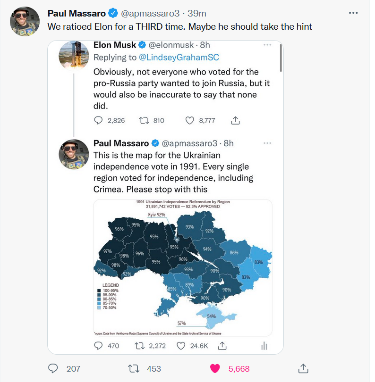Screen dimensions: 375x382
Task: Open Ukrainian referendum map image
Action: click(x=183, y=268)
